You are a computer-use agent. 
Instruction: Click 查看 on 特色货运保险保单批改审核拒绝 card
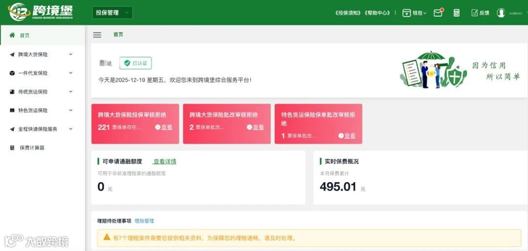coord(347,136)
